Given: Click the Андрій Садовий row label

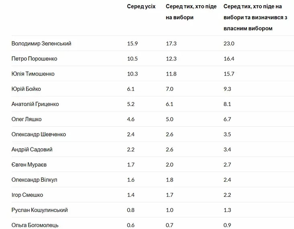Looking at the screenshot, I should point(32,149).
